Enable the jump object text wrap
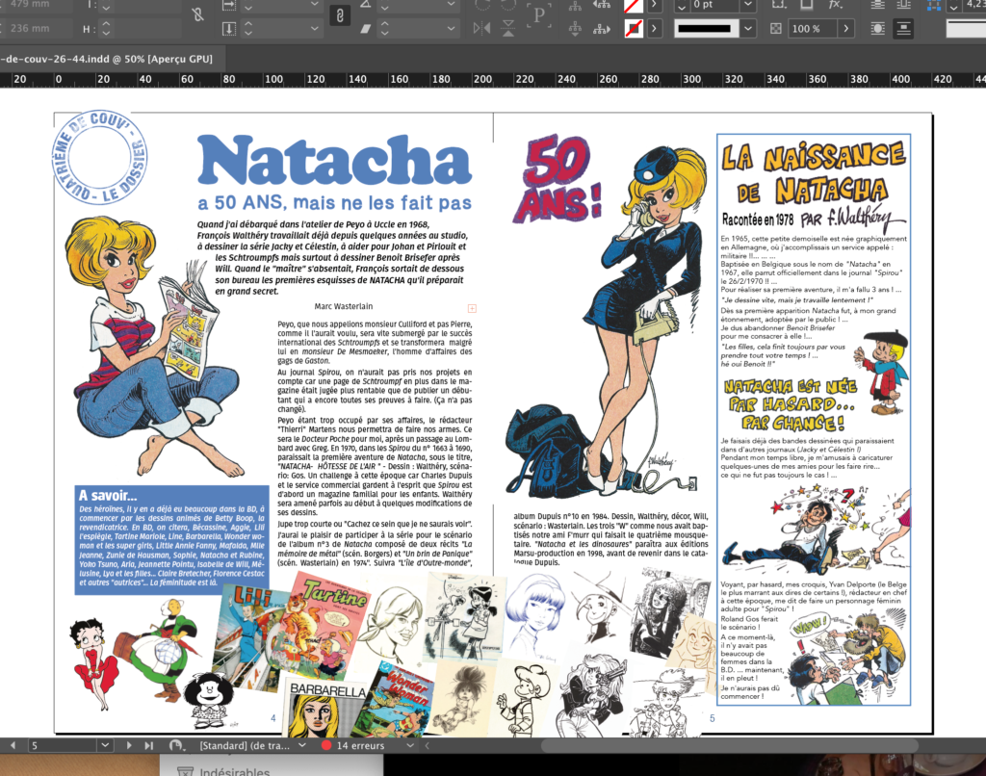The image size is (986, 776). coord(903,28)
